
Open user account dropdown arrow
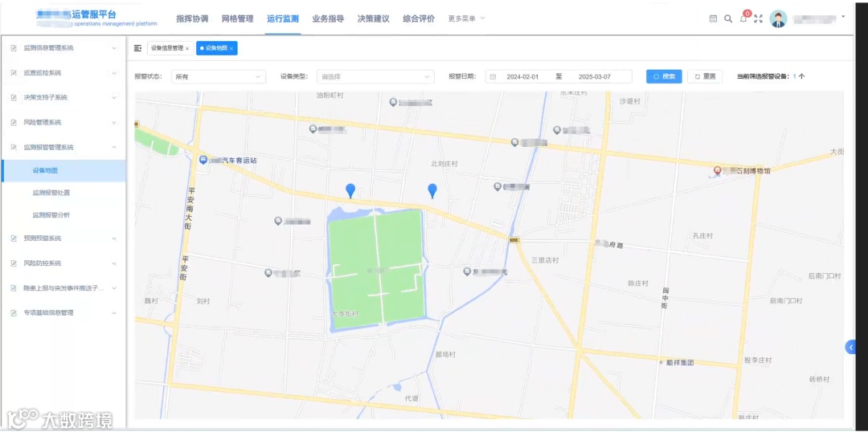[843, 17]
